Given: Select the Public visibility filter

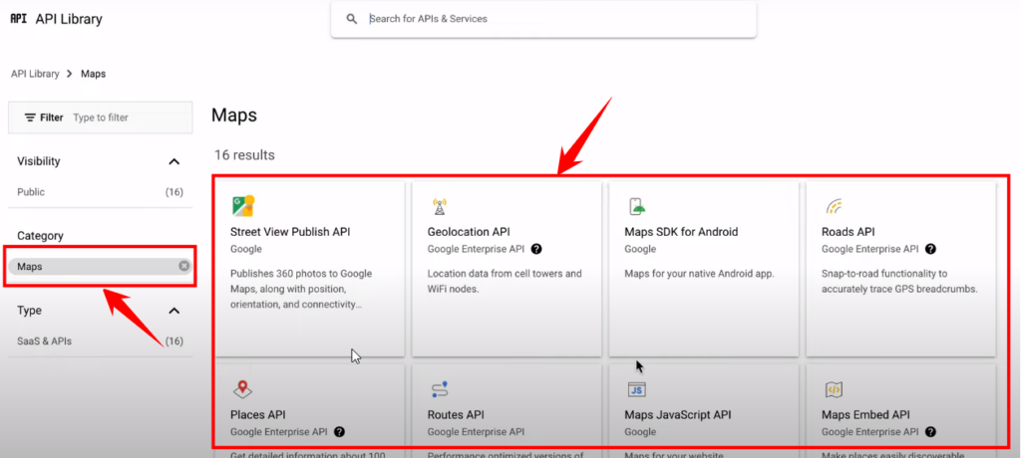Looking at the screenshot, I should coord(101,192).
